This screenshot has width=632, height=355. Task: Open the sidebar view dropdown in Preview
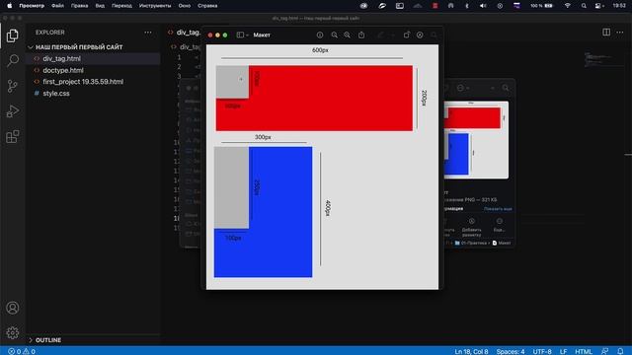click(242, 35)
